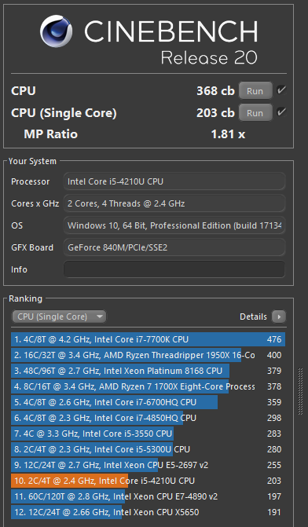Select ranking row AMD Ryzen 7 1700X

148,386
